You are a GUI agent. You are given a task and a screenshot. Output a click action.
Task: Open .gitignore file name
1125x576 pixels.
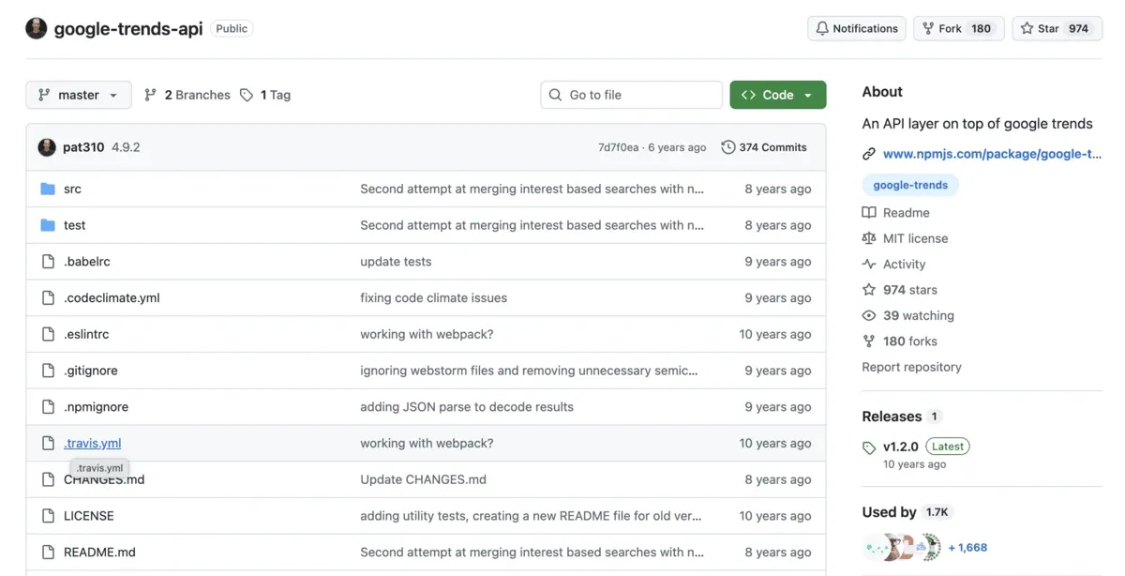(91, 371)
